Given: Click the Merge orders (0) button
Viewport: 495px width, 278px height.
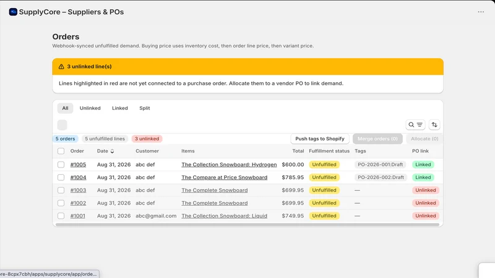Looking at the screenshot, I should point(377,138).
